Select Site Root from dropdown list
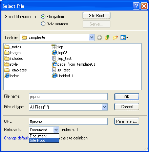The height and width of the screenshot is (152, 149). coord(44,140)
